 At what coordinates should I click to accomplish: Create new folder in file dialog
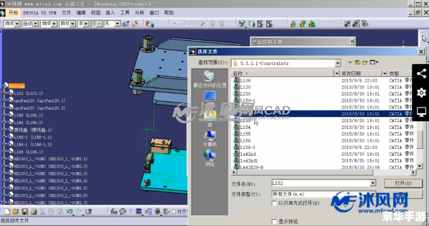coord(365,63)
